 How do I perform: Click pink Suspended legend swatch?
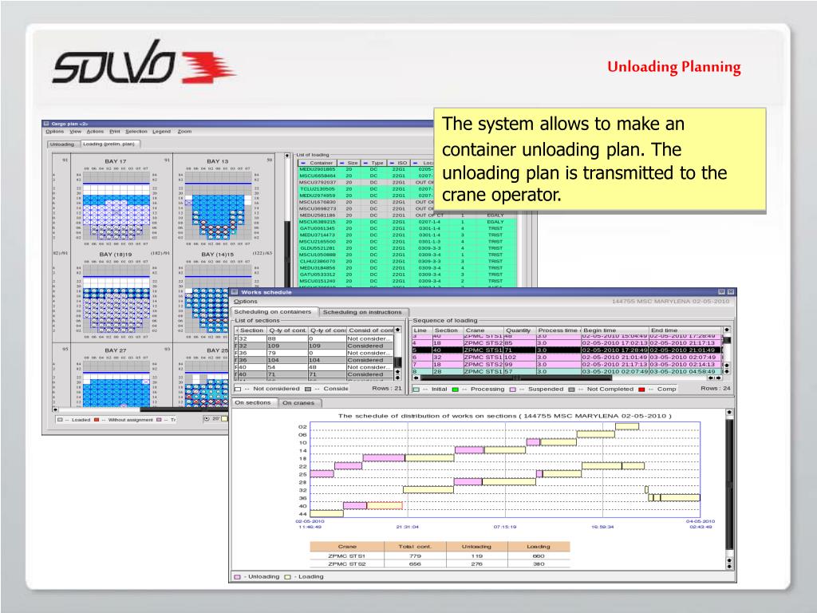point(513,390)
